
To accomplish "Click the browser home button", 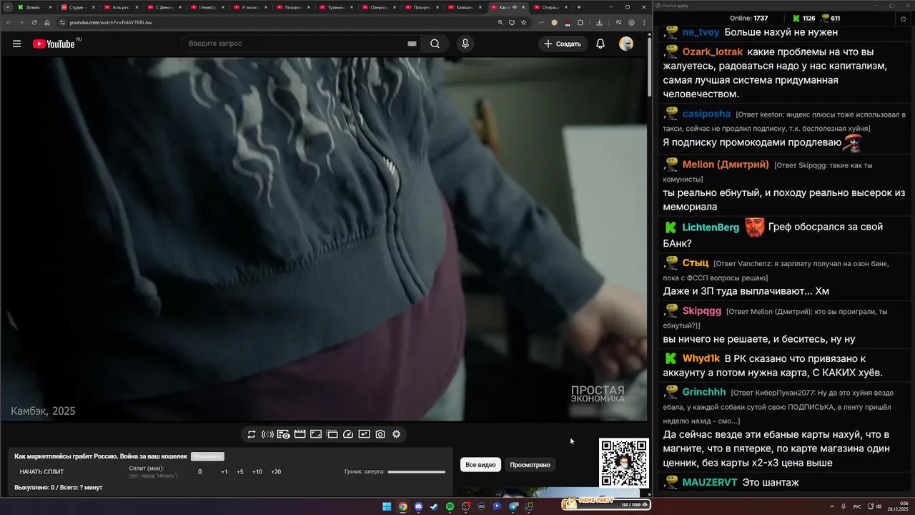I will click(47, 22).
